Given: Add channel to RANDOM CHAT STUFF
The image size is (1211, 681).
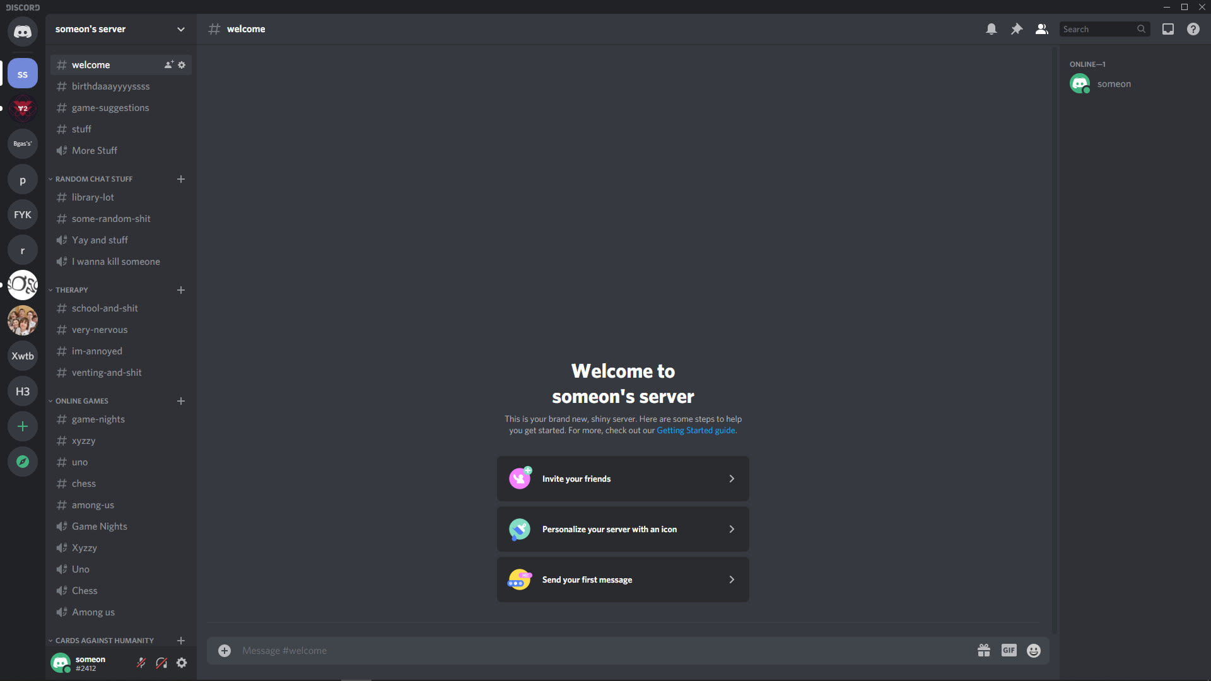Looking at the screenshot, I should (x=180, y=178).
